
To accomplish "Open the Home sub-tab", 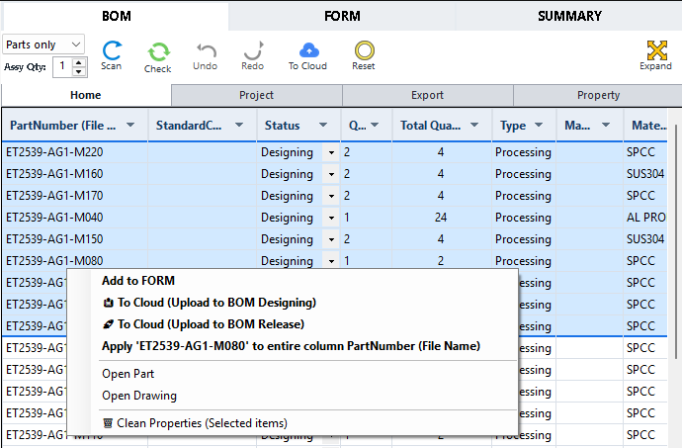I will [x=86, y=95].
